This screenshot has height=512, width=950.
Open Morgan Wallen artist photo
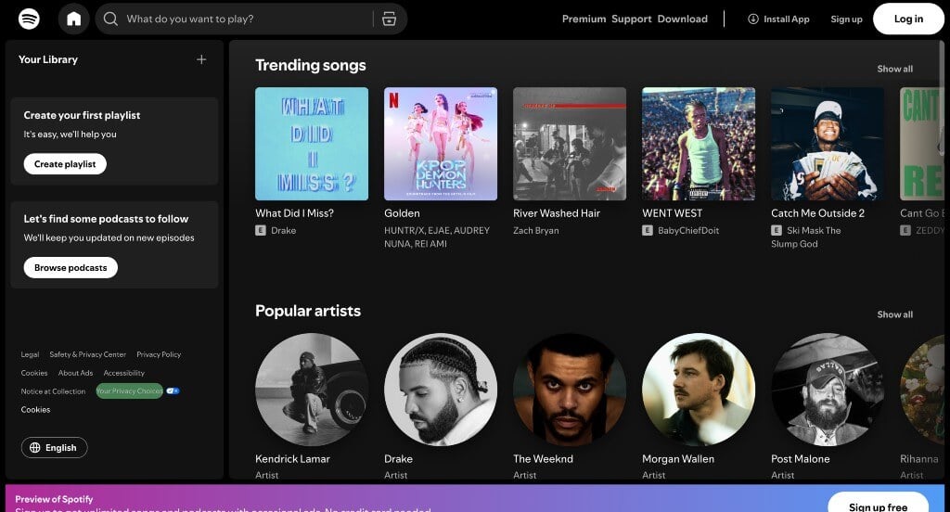[x=699, y=390]
